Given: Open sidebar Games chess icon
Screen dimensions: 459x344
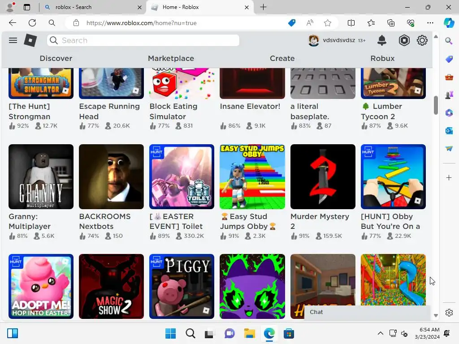Looking at the screenshot, I should tap(449, 95).
